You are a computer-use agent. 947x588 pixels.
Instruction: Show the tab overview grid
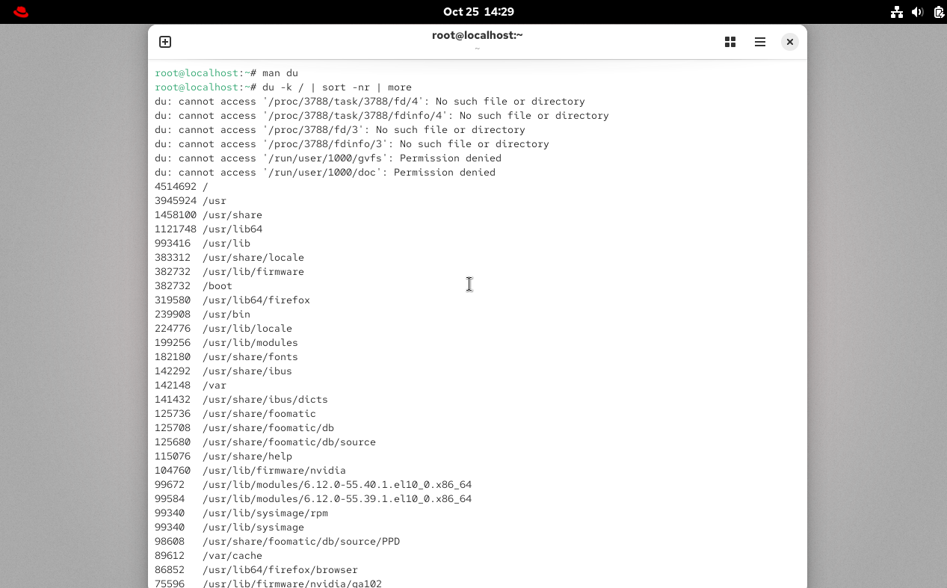click(730, 42)
